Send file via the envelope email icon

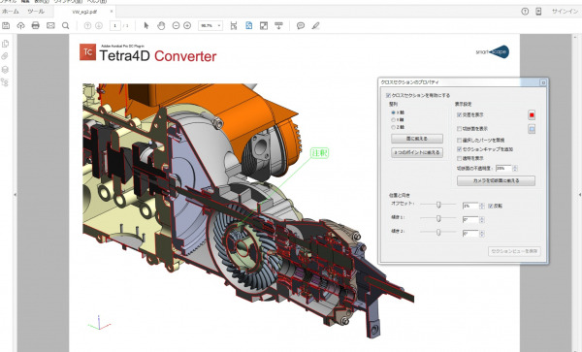50,25
